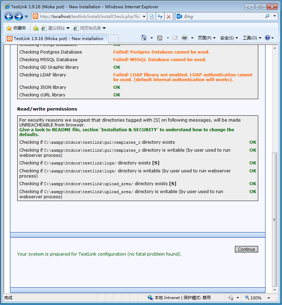282x305 pixels.
Task: Go forward with the Forward arrow button
Action: (19, 17)
